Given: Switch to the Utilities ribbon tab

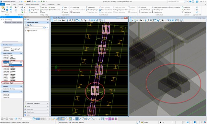Looking at the screenshot, I should pyautogui.click(x=21, y=4).
